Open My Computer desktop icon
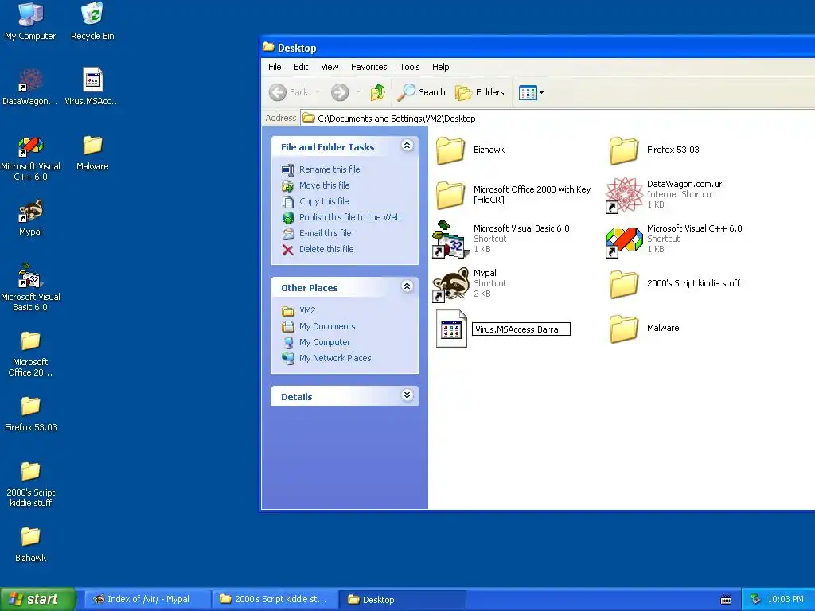This screenshot has height=611, width=815. 30,21
